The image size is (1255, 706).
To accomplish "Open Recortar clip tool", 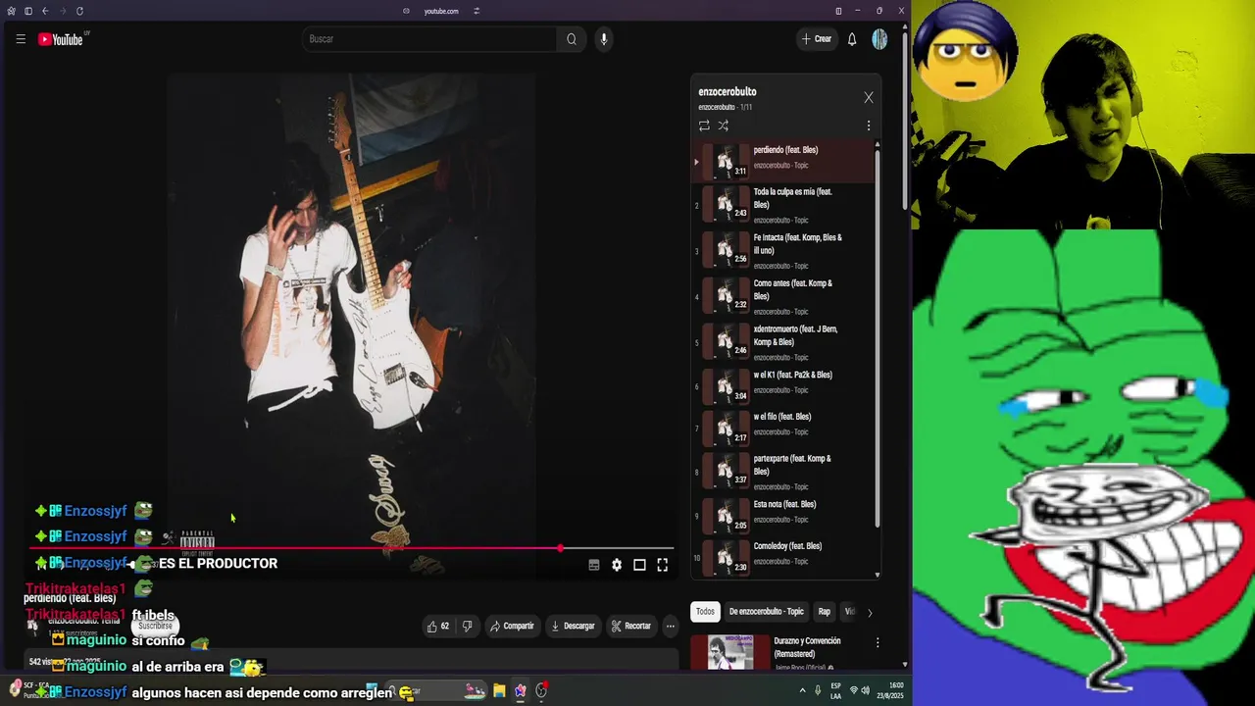I will pos(630,626).
